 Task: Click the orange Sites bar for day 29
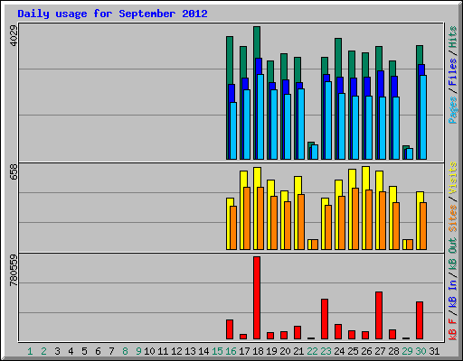coord(410,245)
